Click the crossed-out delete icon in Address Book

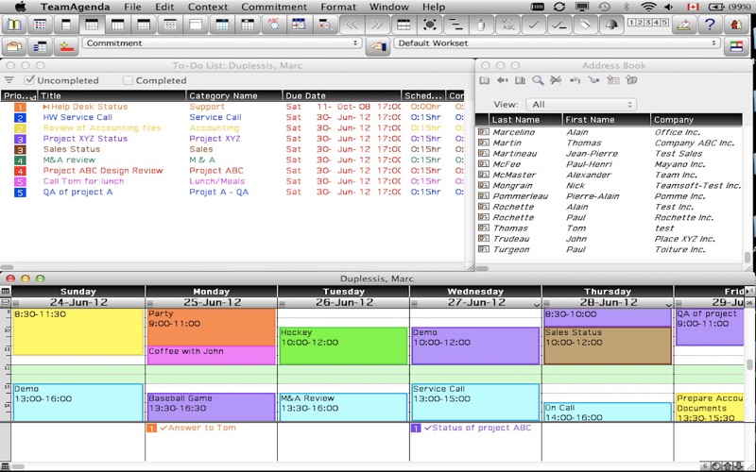[556, 80]
